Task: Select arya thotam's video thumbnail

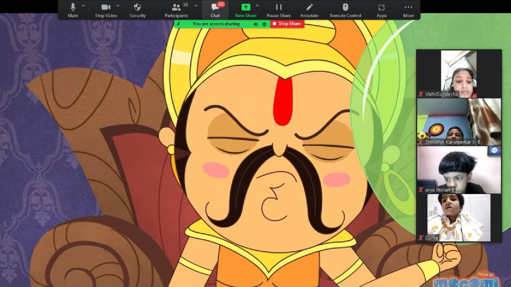Action: 459,170
